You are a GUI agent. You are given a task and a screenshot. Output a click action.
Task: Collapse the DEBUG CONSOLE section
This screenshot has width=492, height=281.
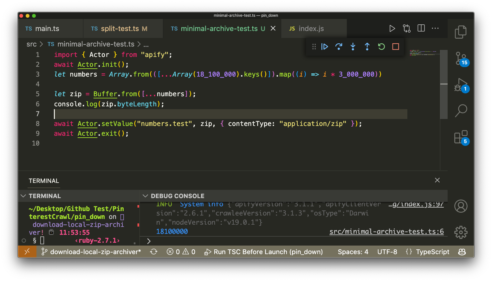294,196
